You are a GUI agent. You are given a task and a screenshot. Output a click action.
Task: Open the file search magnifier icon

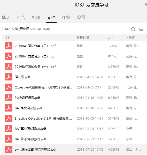point(133,29)
